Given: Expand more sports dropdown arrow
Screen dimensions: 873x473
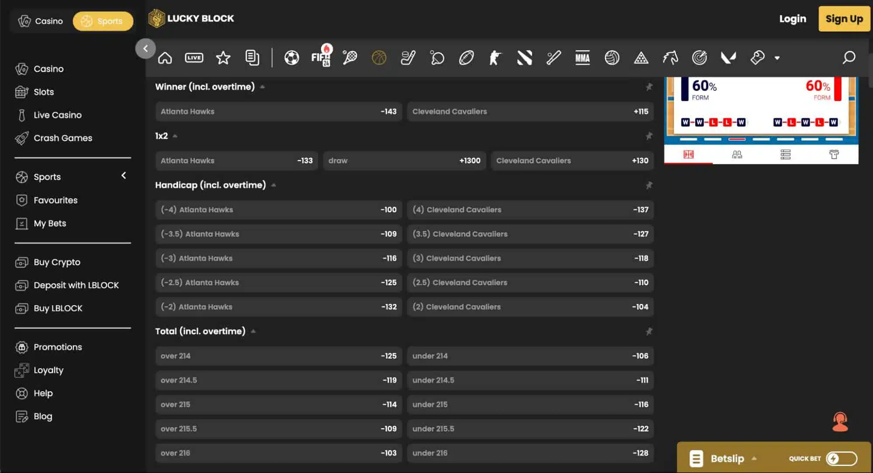Looking at the screenshot, I should [777, 58].
